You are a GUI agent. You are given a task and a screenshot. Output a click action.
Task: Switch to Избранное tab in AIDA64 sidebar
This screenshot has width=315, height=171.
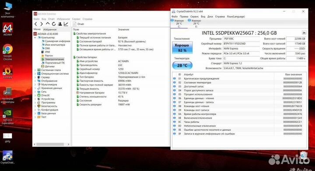coord(50,29)
